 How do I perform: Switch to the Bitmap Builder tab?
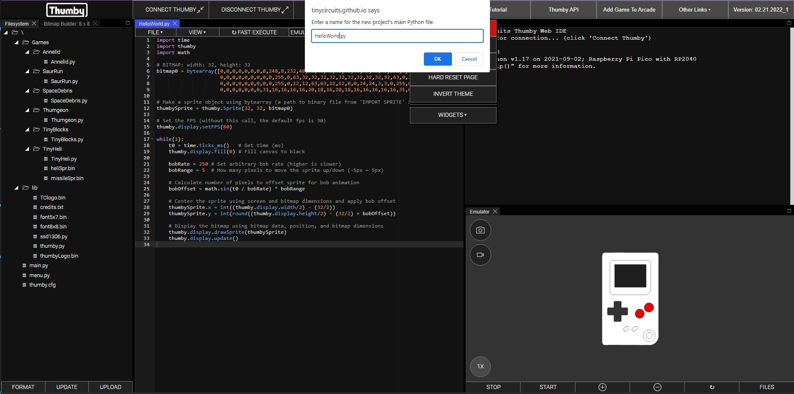click(x=67, y=24)
